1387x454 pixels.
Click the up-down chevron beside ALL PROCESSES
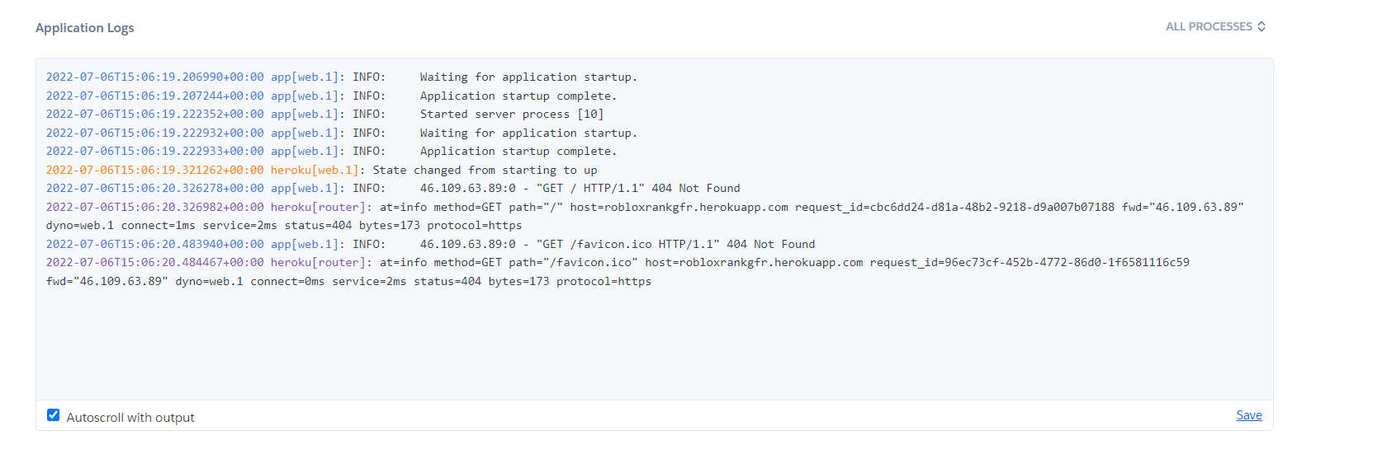pos(1262,26)
